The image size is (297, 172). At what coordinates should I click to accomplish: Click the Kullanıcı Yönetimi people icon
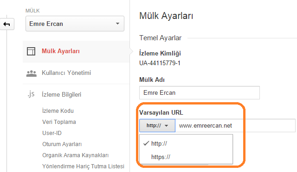(32, 73)
